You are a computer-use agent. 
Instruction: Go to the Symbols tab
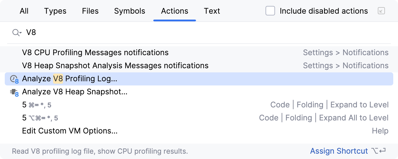point(129,11)
